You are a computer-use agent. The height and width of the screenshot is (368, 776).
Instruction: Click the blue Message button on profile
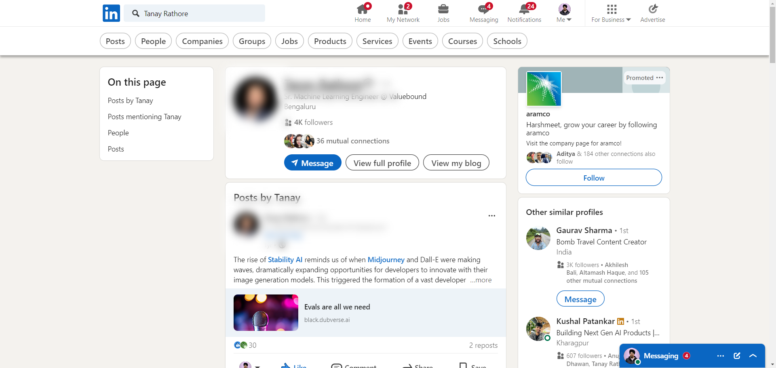(x=313, y=162)
